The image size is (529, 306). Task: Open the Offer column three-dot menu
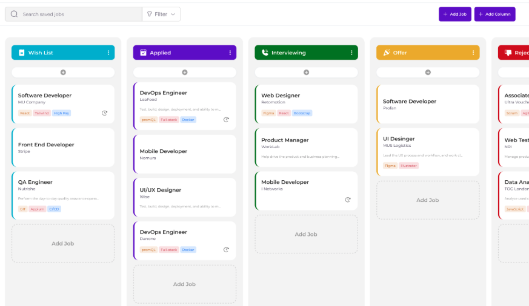pos(473,53)
